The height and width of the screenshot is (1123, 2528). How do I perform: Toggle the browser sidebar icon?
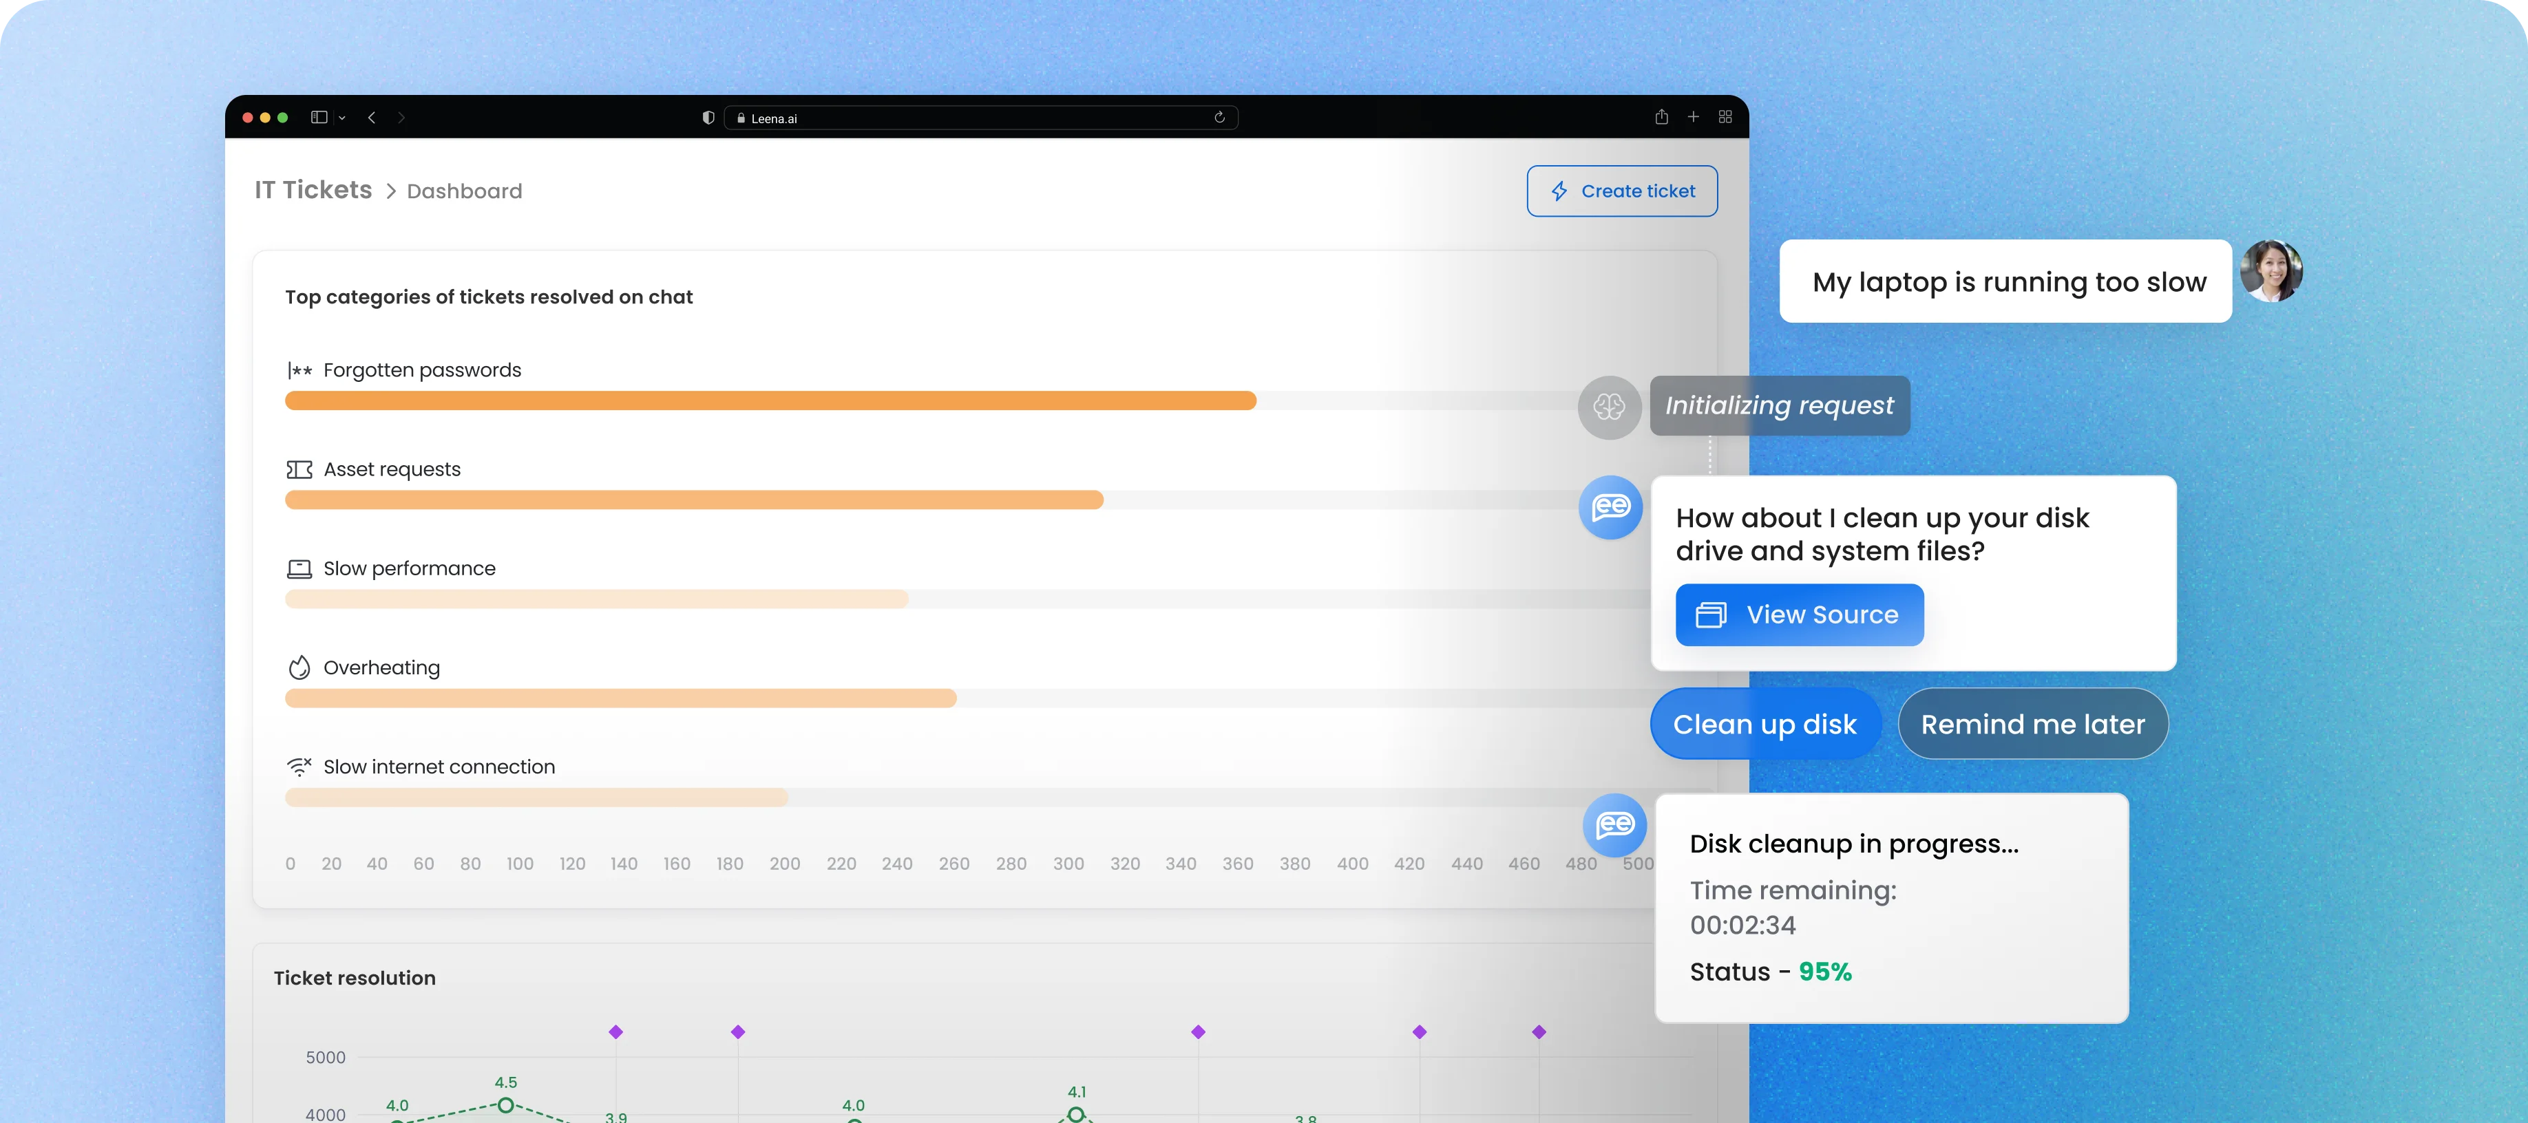click(319, 118)
